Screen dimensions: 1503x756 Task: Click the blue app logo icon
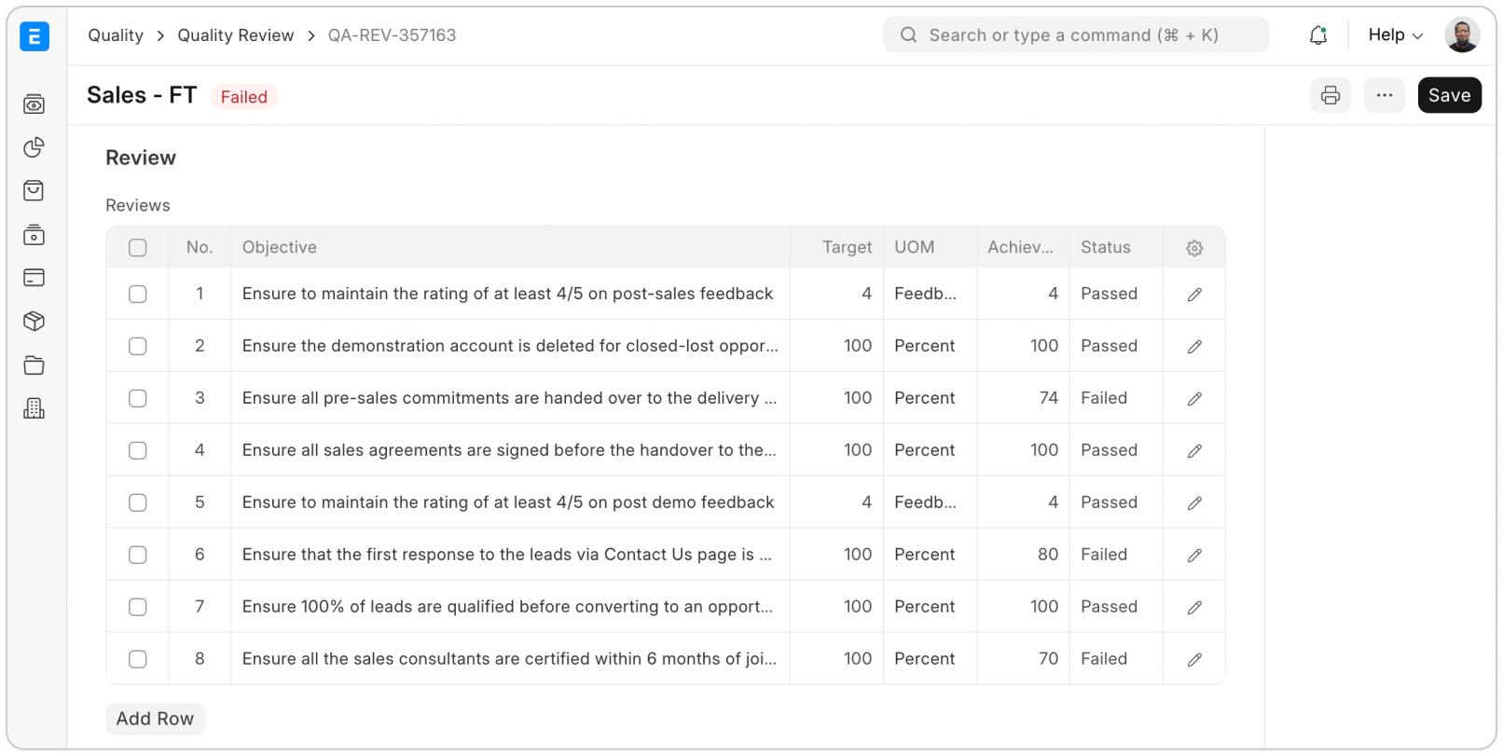coord(34,36)
